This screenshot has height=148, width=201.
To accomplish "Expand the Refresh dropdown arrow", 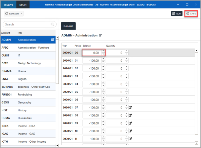I will pyautogui.click(x=22, y=13).
